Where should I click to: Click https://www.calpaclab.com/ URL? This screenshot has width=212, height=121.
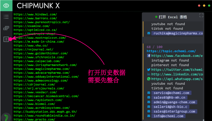[x=37, y=61]
